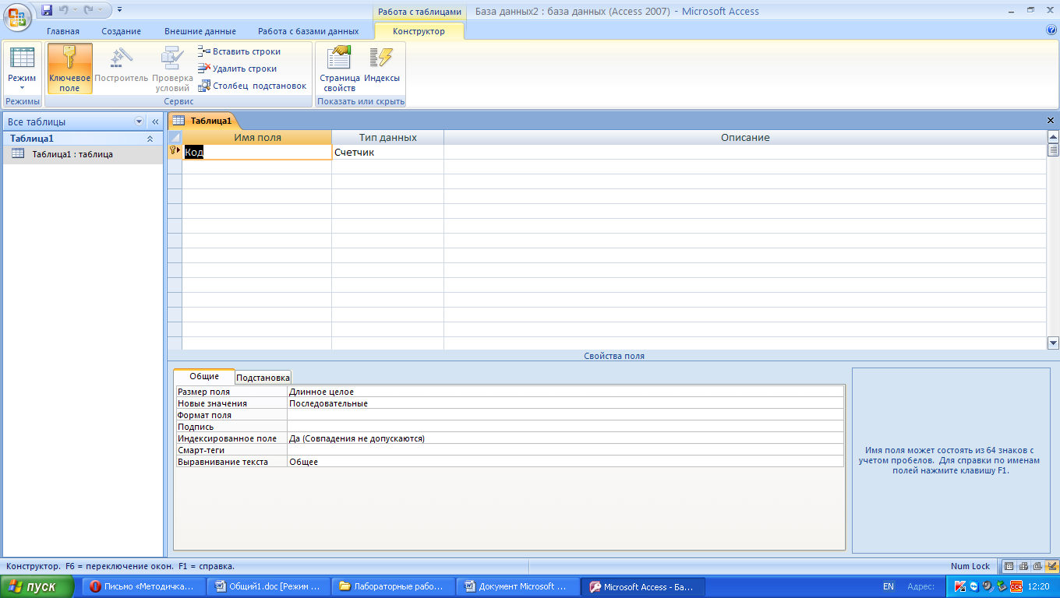The width and height of the screenshot is (1060, 598).
Task: Click the Индексированное поле property value
Action: [565, 438]
